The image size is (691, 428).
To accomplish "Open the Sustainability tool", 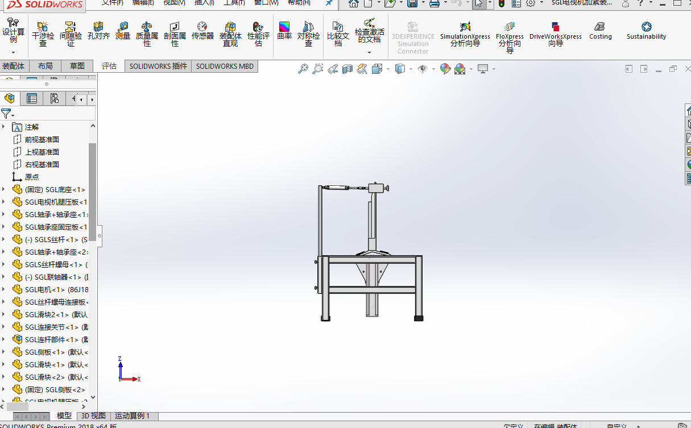I will 646,31.
